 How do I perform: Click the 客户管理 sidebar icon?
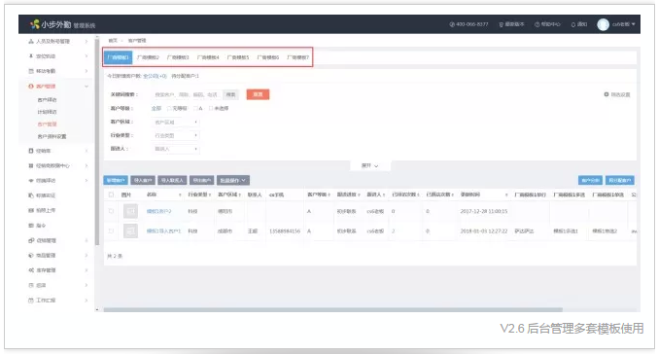[x=31, y=87]
